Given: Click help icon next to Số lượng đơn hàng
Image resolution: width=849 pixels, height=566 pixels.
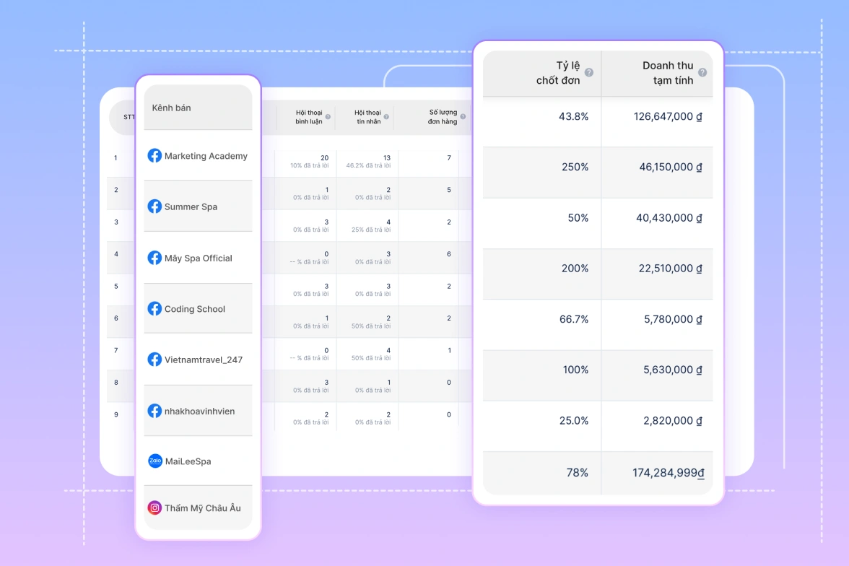Looking at the screenshot, I should [463, 117].
